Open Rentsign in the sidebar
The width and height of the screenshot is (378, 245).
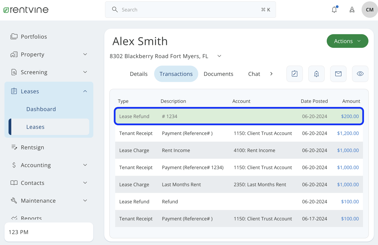(32, 147)
